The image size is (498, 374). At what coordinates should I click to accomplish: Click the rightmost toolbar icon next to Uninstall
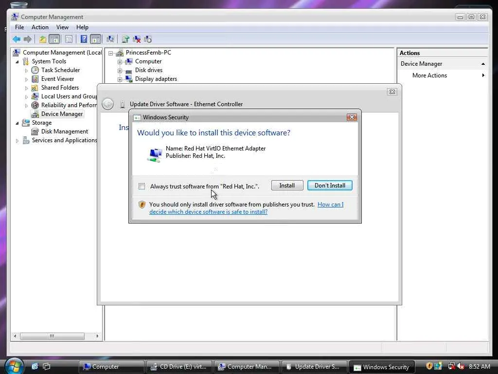pyautogui.click(x=148, y=39)
